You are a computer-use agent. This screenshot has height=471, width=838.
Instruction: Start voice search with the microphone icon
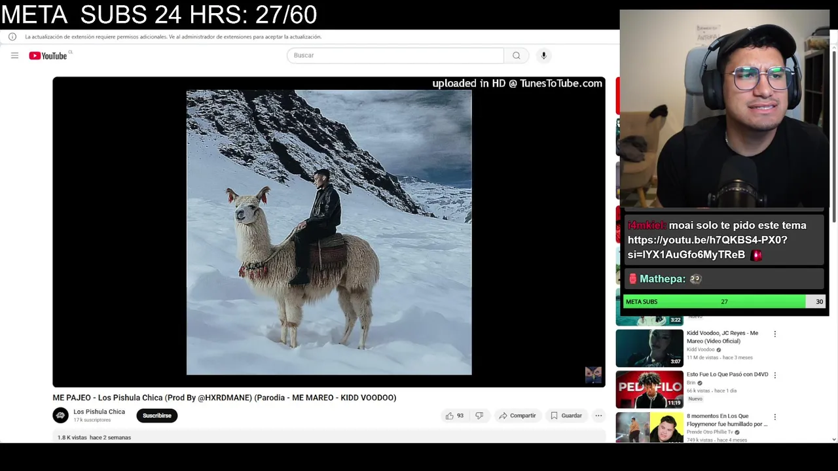(x=543, y=56)
